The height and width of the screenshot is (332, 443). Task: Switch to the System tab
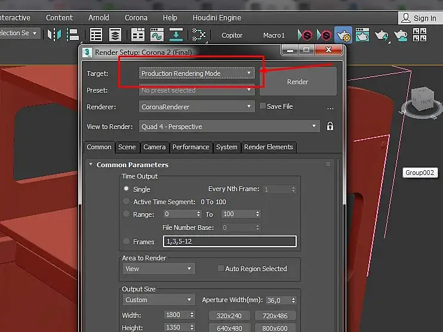227,147
